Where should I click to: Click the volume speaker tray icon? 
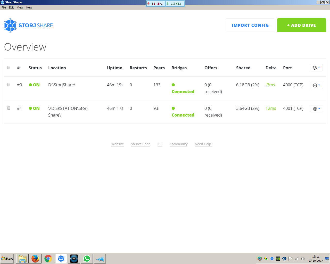303,259
